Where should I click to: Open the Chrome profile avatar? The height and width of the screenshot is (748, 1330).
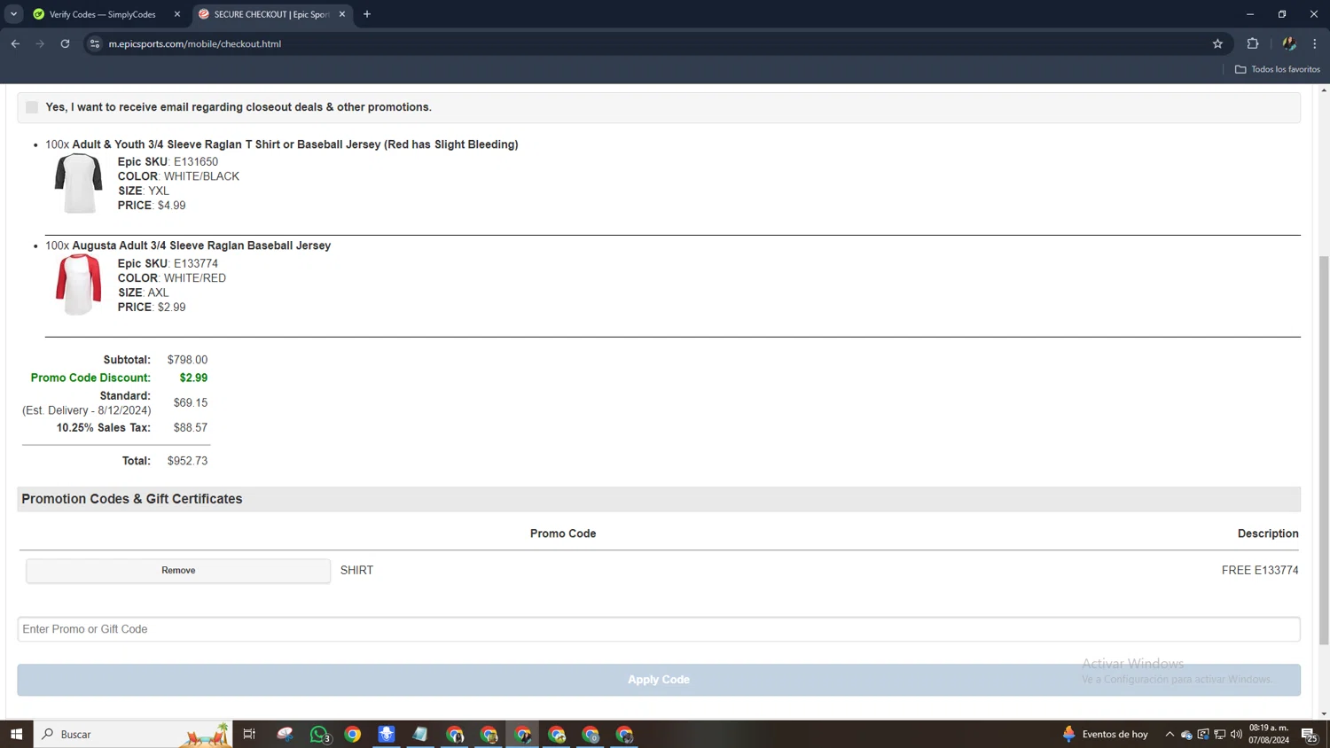point(1289,43)
